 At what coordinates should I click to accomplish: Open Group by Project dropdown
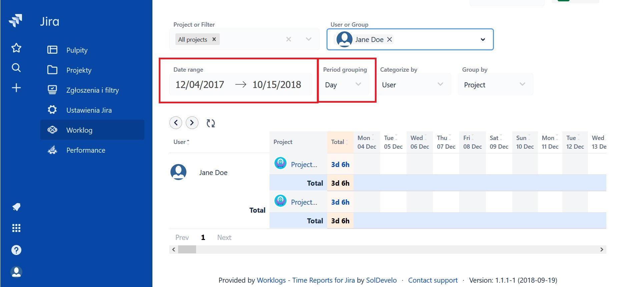click(496, 85)
